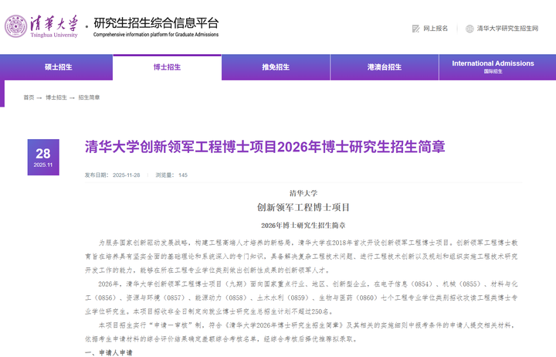This screenshot has height=357, width=556.
Task: Click the section heading 一、申请人申请
Action: pos(109,352)
